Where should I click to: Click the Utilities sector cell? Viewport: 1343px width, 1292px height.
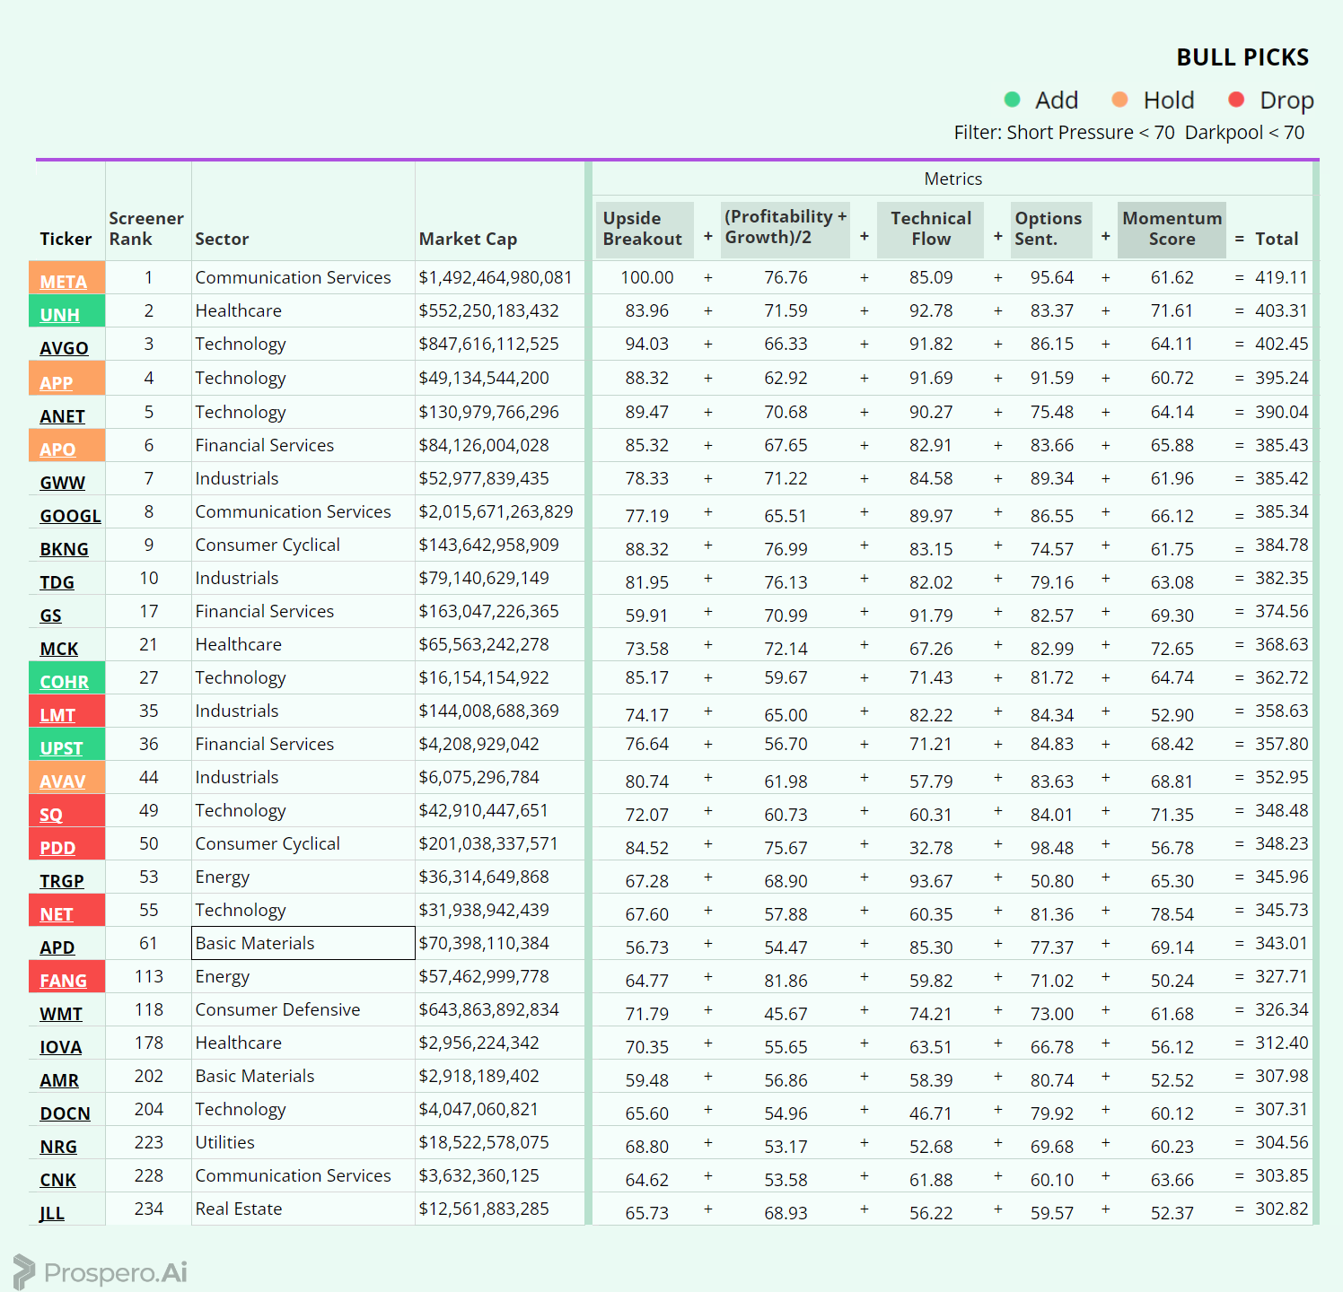224,1142
